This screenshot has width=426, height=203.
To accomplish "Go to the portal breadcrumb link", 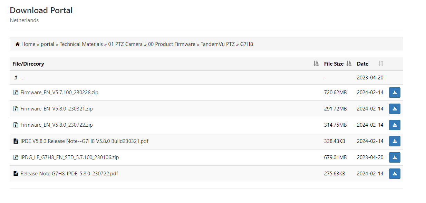I will pyautogui.click(x=48, y=44).
